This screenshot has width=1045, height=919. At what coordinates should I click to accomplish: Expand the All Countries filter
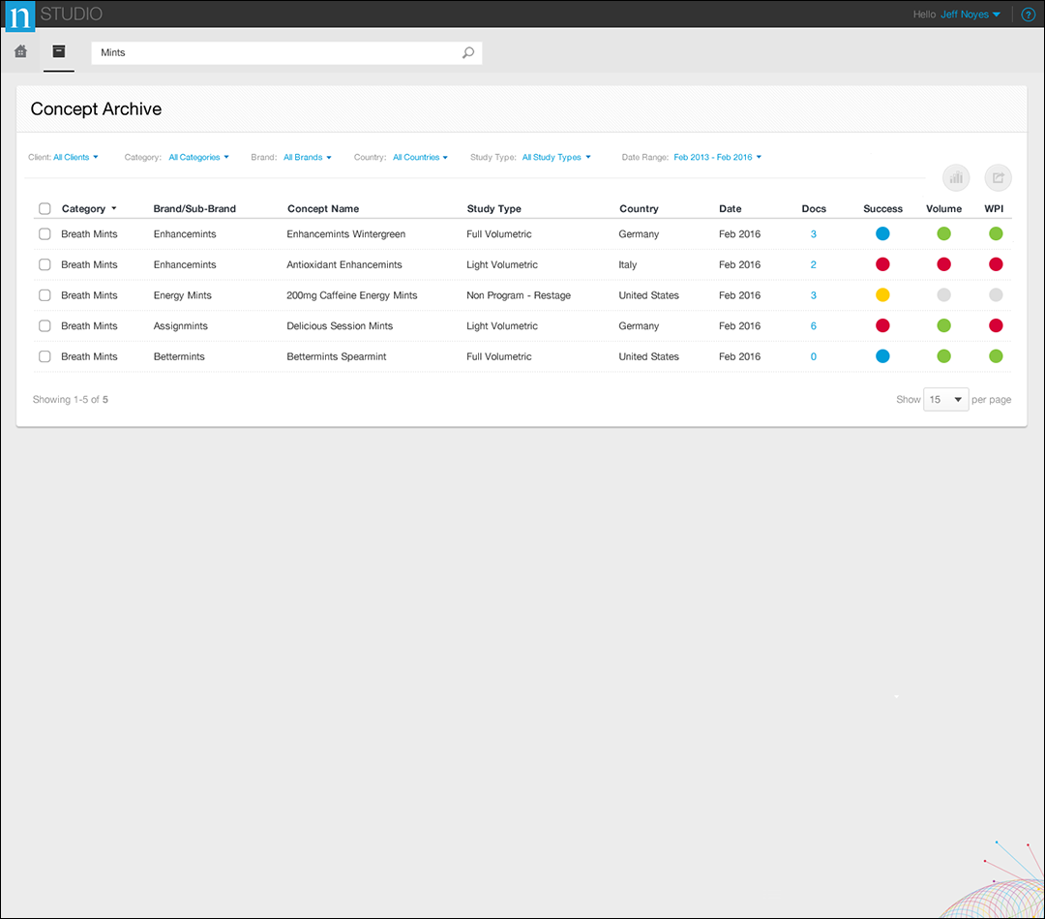coord(420,158)
